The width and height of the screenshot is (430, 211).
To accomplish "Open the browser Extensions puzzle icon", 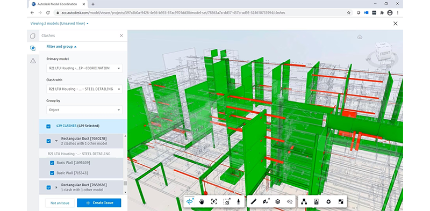I will tap(382, 12).
